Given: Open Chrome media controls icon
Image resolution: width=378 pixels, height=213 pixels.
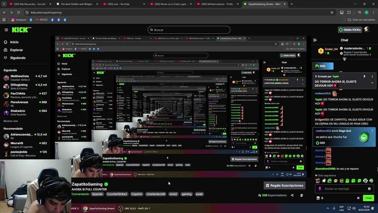Looking at the screenshot, I should click(x=359, y=12).
